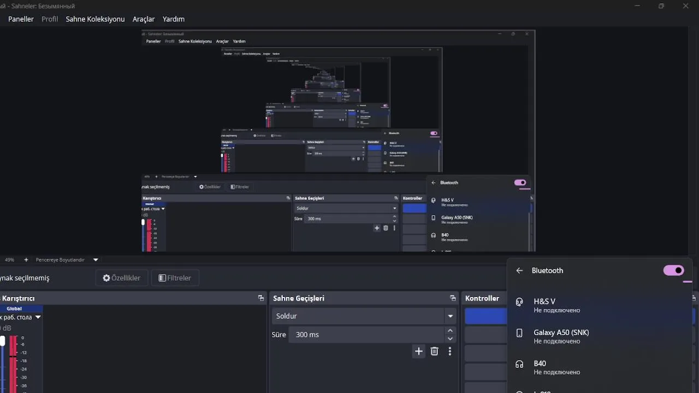Open the Araçlar menu
Screen dimensions: 699x393
144,19
